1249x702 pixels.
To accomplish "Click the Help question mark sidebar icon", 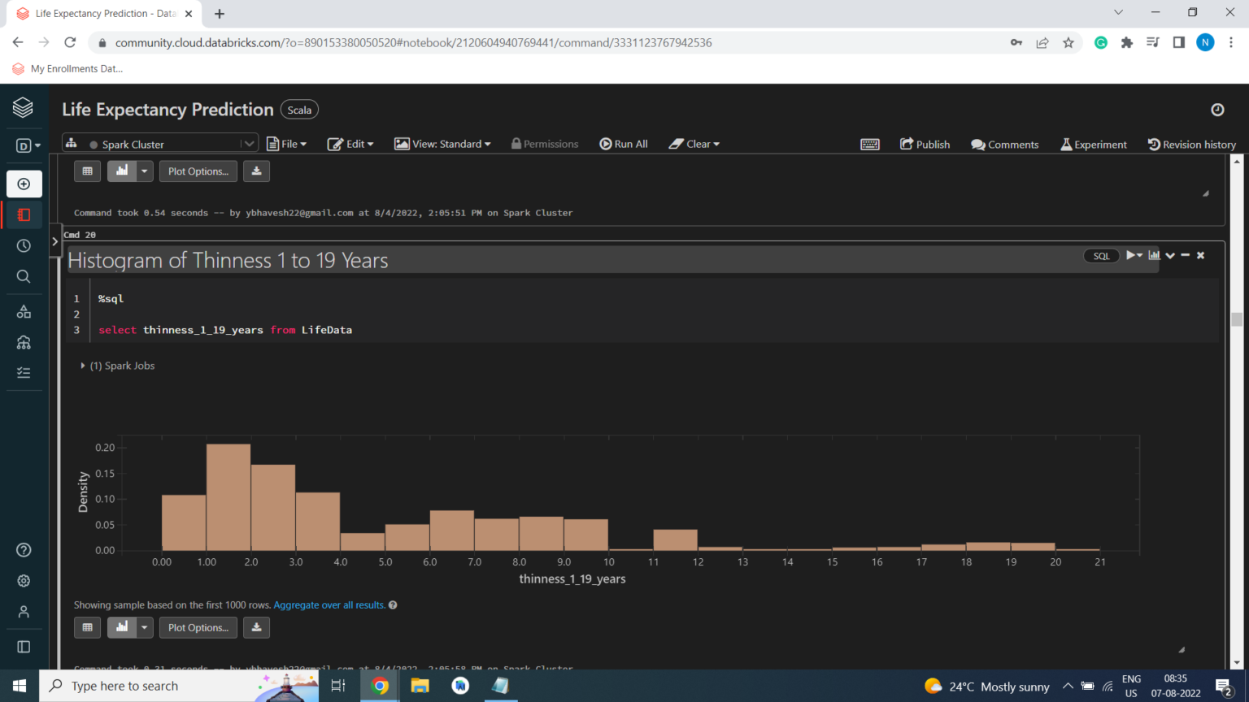I will pos(24,550).
